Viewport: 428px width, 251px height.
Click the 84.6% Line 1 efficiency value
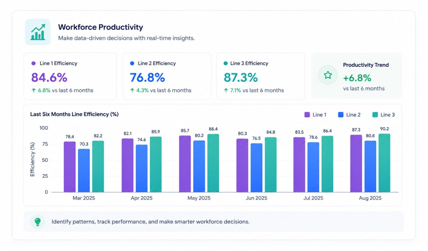[49, 77]
